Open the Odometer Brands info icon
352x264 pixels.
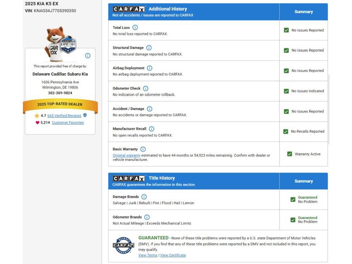147,217
